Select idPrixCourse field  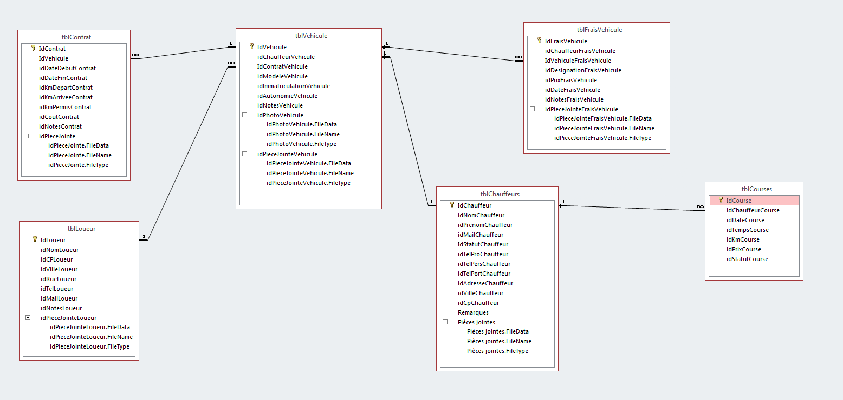(x=743, y=249)
